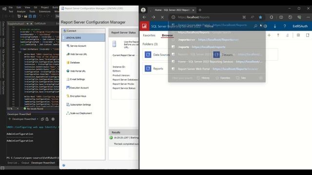This screenshot has width=312, height=175.
Task: Click the SSRS portal search icon
Action: point(255,26)
